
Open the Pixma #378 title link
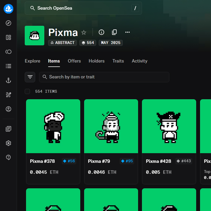[x=42, y=161]
